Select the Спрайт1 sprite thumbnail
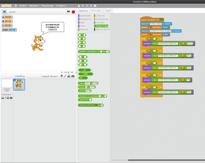Screen dimensions: 205x163 (19, 85)
